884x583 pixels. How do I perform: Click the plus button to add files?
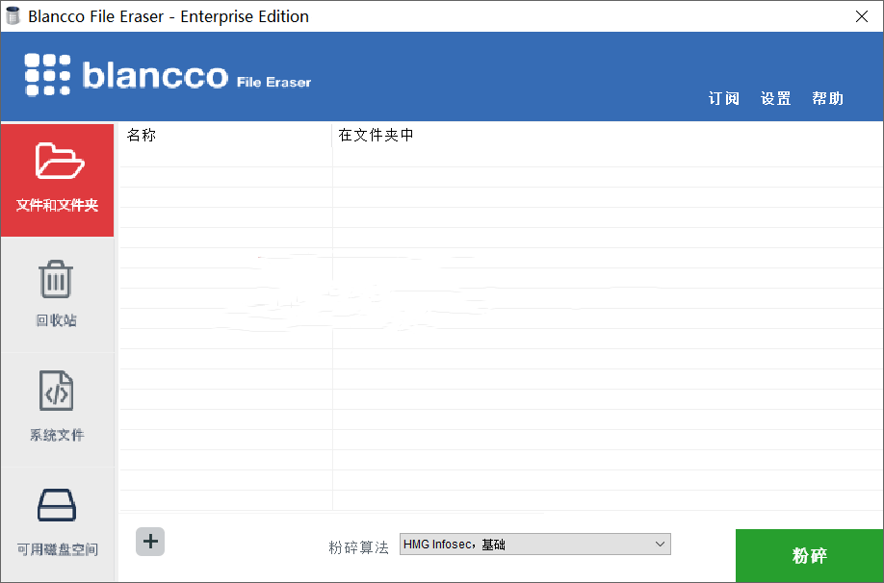click(150, 542)
